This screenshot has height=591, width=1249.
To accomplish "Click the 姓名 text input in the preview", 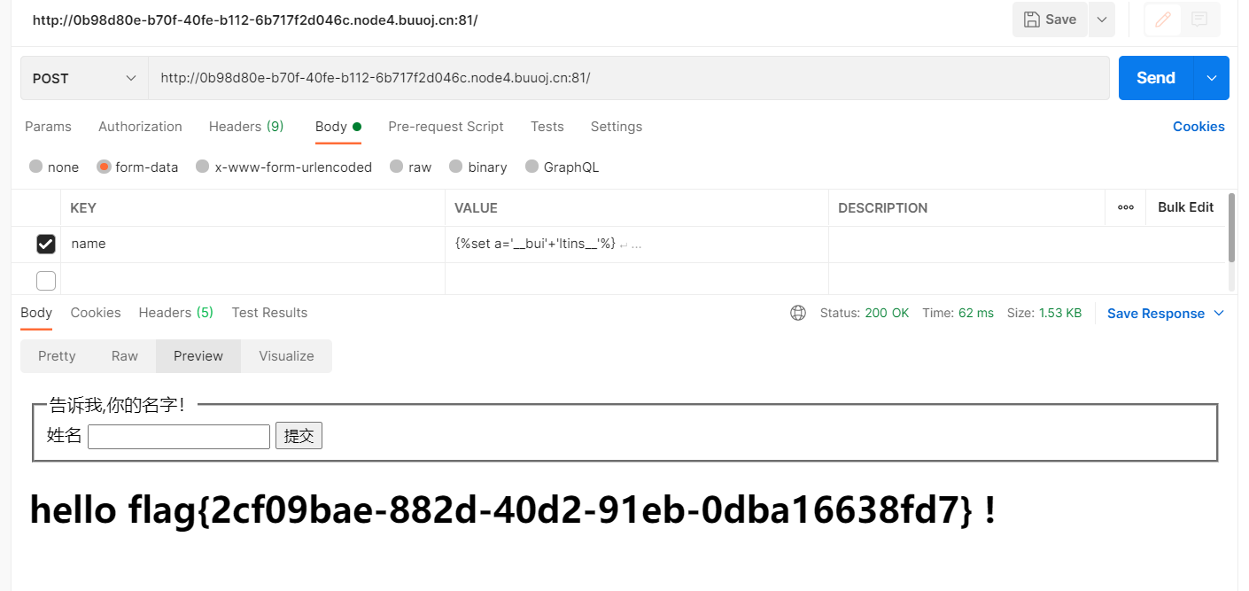I will (178, 435).
